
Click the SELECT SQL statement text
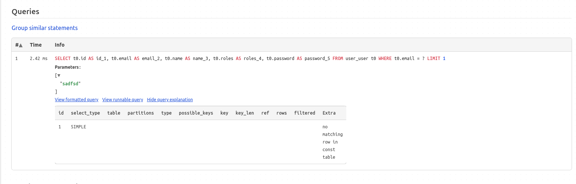[250, 59]
